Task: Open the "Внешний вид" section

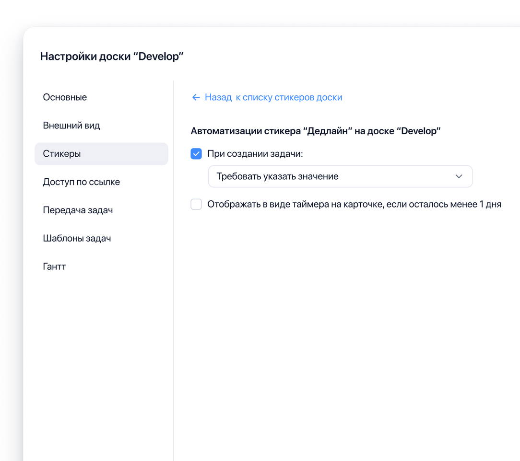Action: click(x=71, y=125)
